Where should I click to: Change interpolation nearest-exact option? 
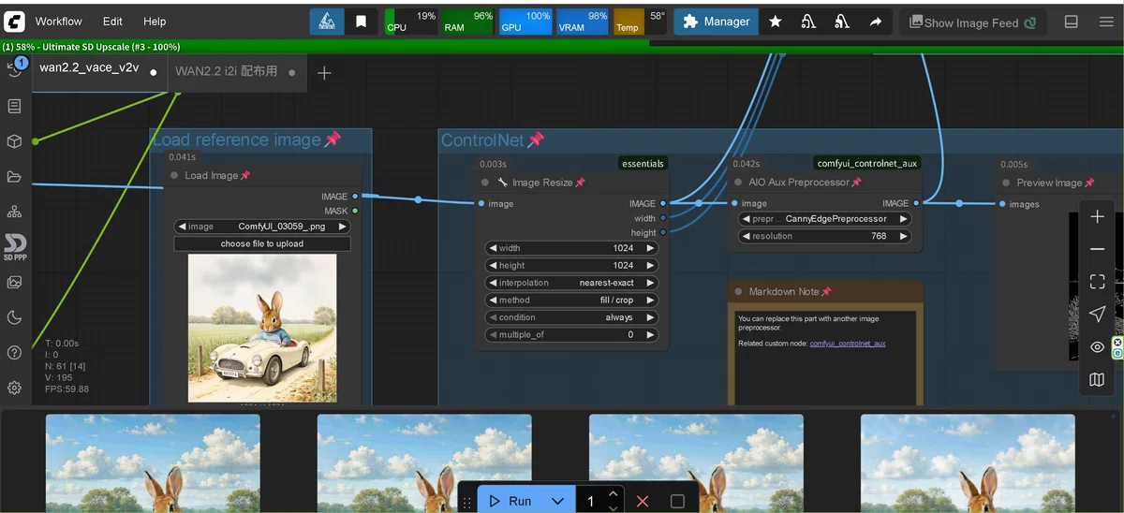pos(571,283)
